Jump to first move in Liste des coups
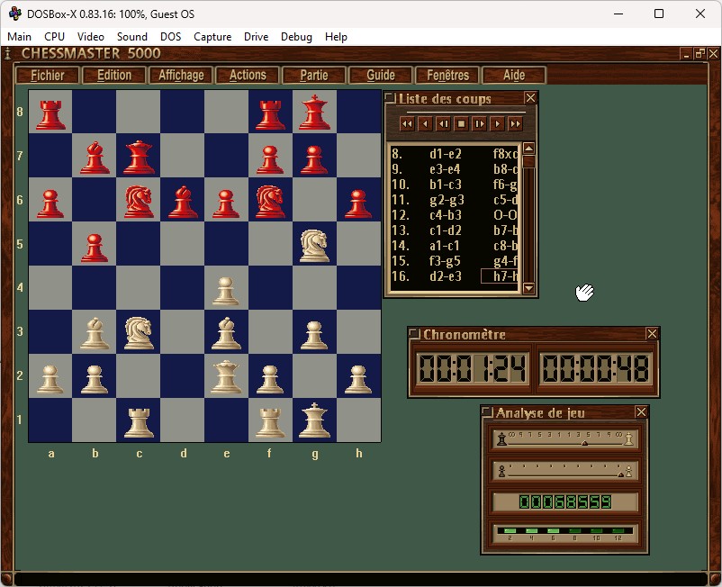The height and width of the screenshot is (587, 722). [407, 123]
